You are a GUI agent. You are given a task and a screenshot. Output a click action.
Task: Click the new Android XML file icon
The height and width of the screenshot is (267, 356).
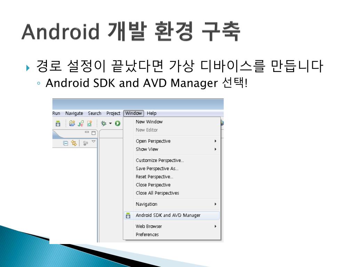coord(89,123)
